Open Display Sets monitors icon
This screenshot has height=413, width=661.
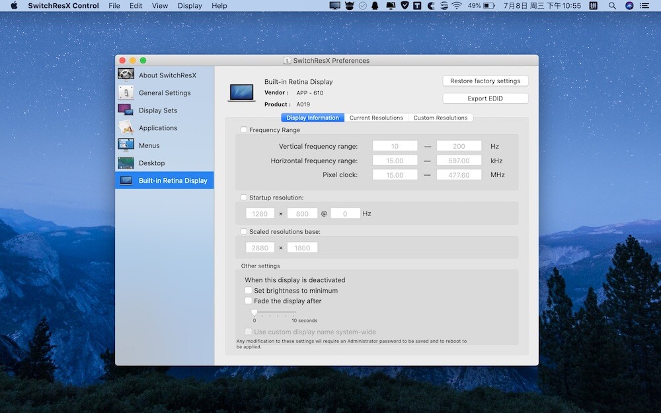[x=126, y=110]
